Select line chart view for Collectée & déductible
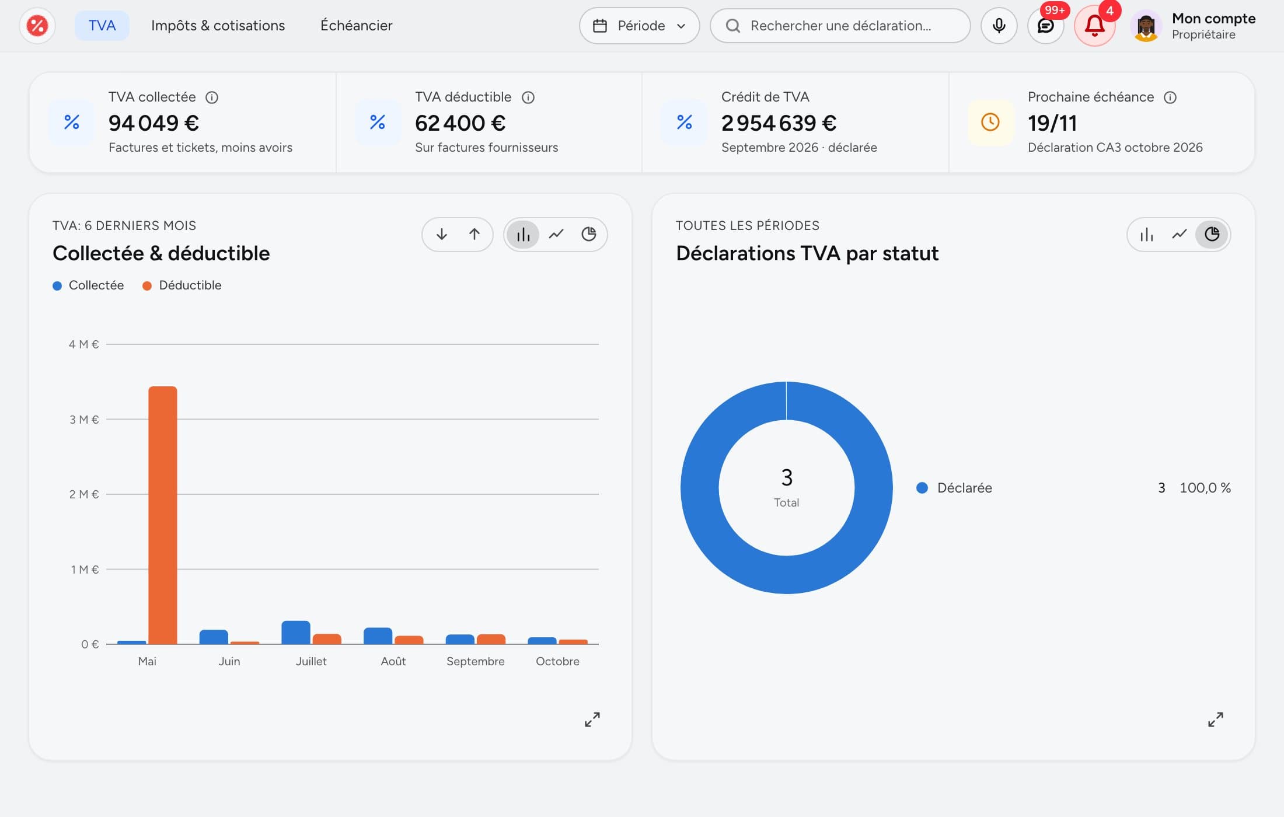The width and height of the screenshot is (1284, 817). (556, 234)
